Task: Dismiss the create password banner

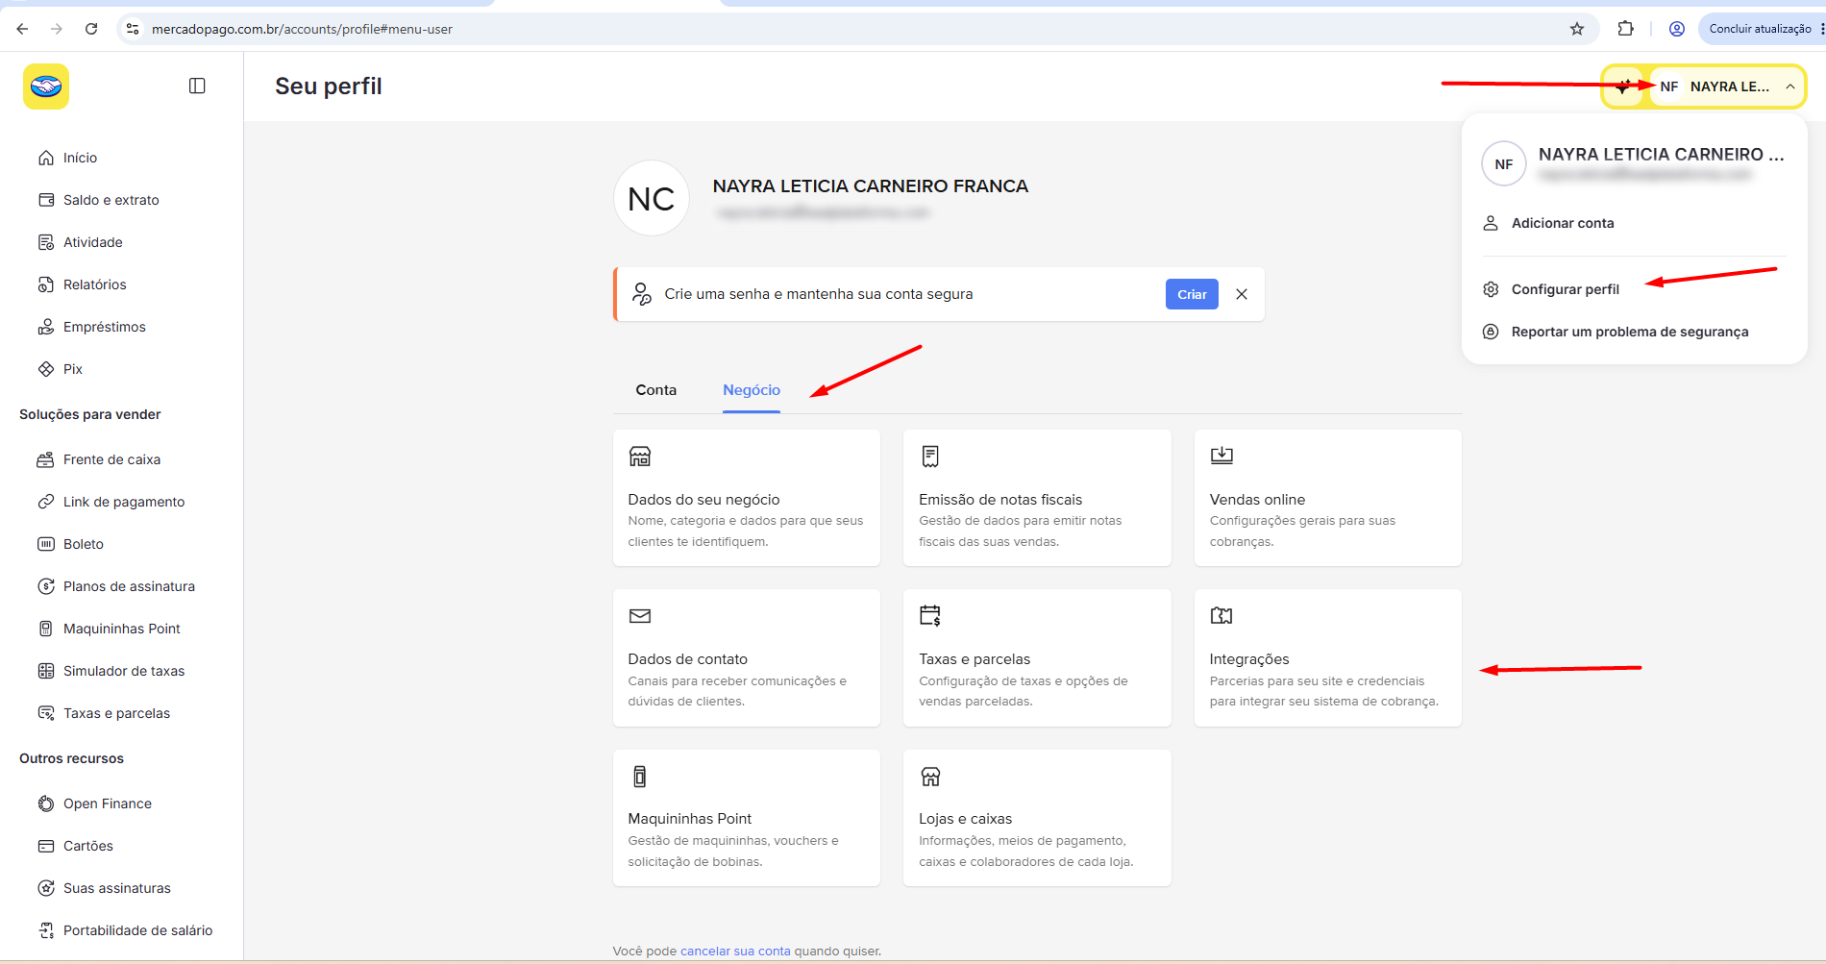Action: pos(1242,294)
